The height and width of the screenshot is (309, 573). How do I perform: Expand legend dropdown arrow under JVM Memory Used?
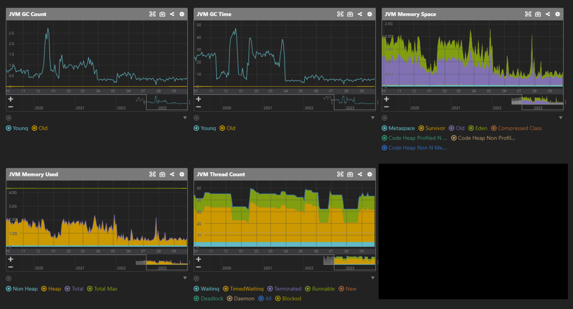(185, 278)
